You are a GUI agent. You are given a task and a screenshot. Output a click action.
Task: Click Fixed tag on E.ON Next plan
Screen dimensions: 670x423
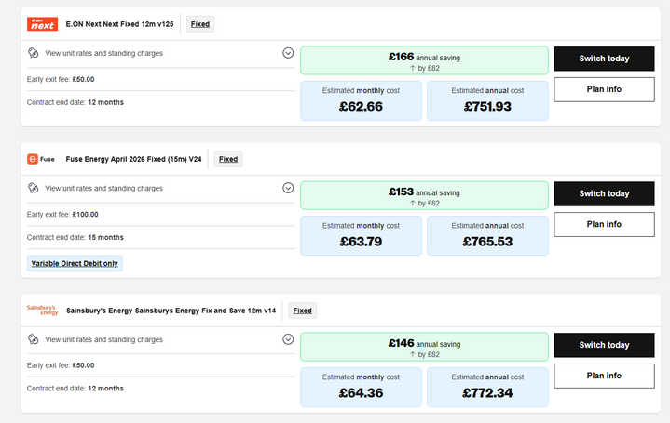[x=200, y=24]
